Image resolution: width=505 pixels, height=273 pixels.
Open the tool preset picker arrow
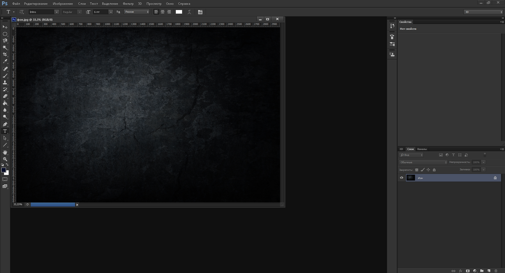(x=13, y=12)
